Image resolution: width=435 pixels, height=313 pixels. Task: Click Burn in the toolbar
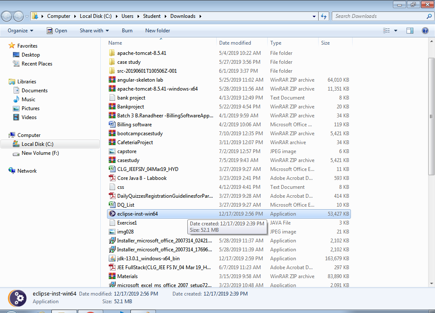click(127, 31)
